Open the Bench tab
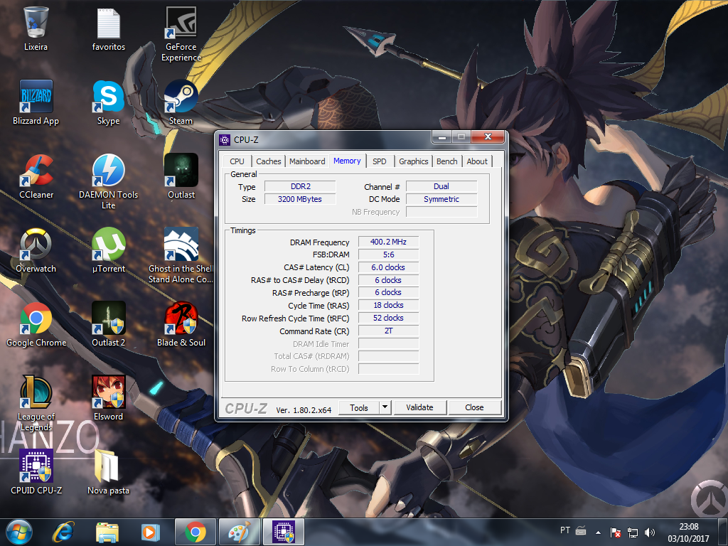The image size is (728, 546). (446, 161)
